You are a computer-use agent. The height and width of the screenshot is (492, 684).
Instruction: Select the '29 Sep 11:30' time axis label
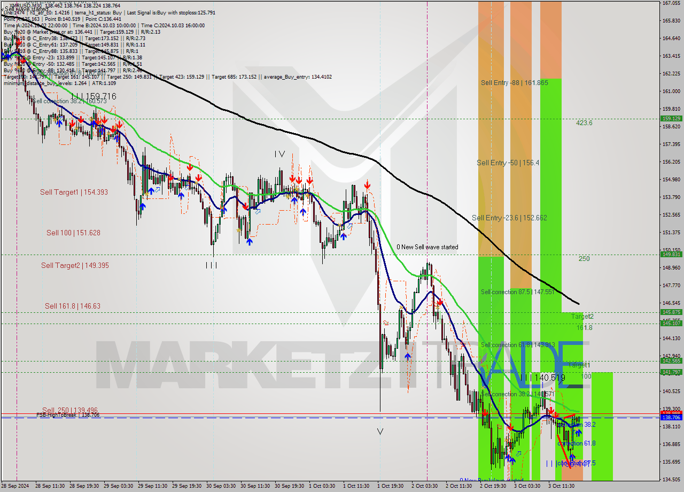pyautogui.click(x=152, y=486)
